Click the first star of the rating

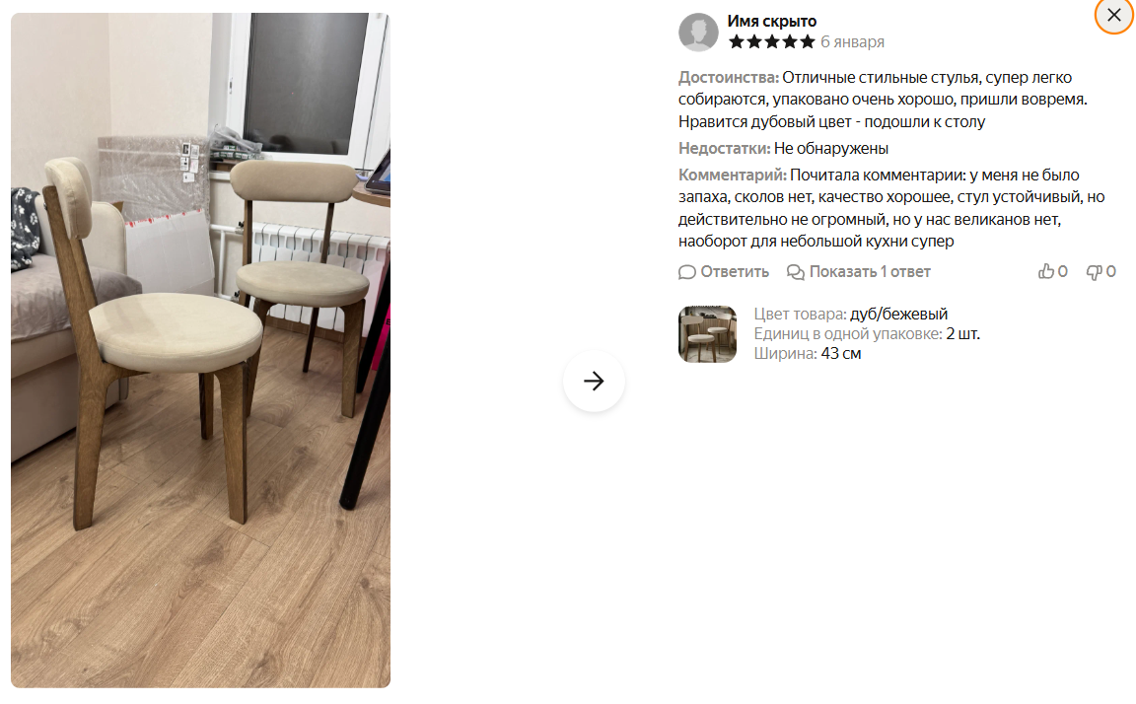(736, 42)
